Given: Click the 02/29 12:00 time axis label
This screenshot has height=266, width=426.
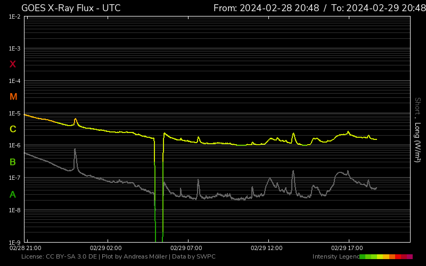Looking at the screenshot, I should 267,248.
